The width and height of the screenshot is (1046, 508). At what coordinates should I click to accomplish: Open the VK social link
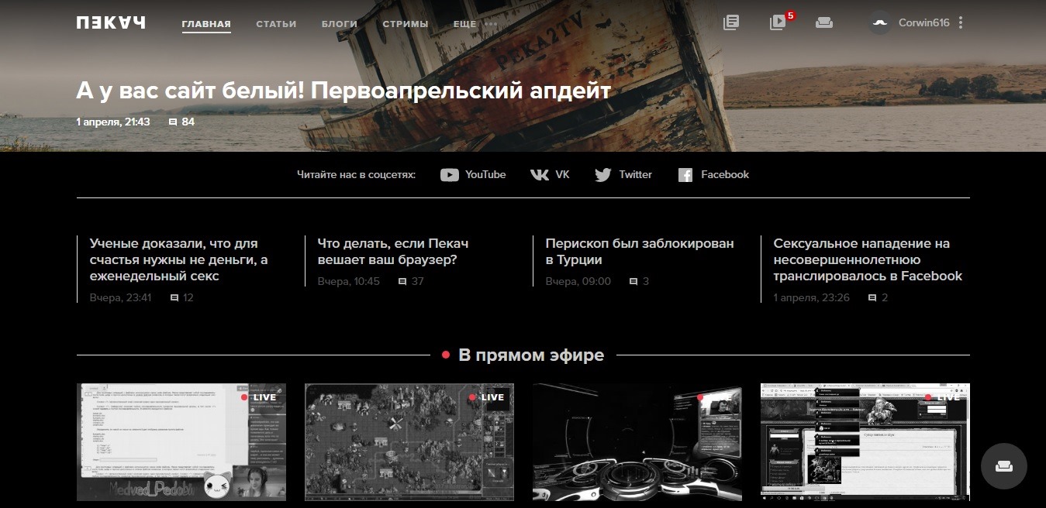point(550,175)
